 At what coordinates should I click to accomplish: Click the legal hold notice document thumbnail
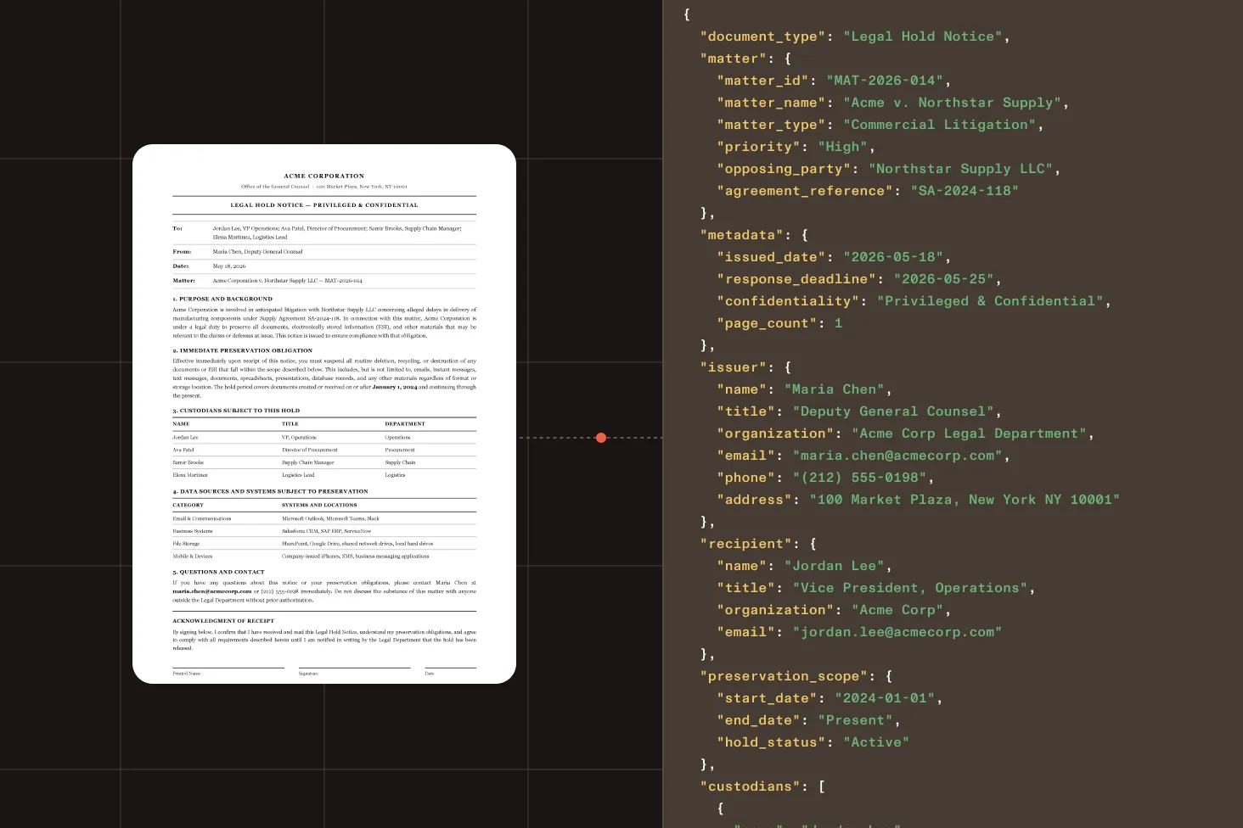pos(324,414)
